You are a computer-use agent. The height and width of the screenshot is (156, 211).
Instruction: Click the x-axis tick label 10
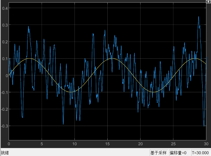[x=75, y=144]
